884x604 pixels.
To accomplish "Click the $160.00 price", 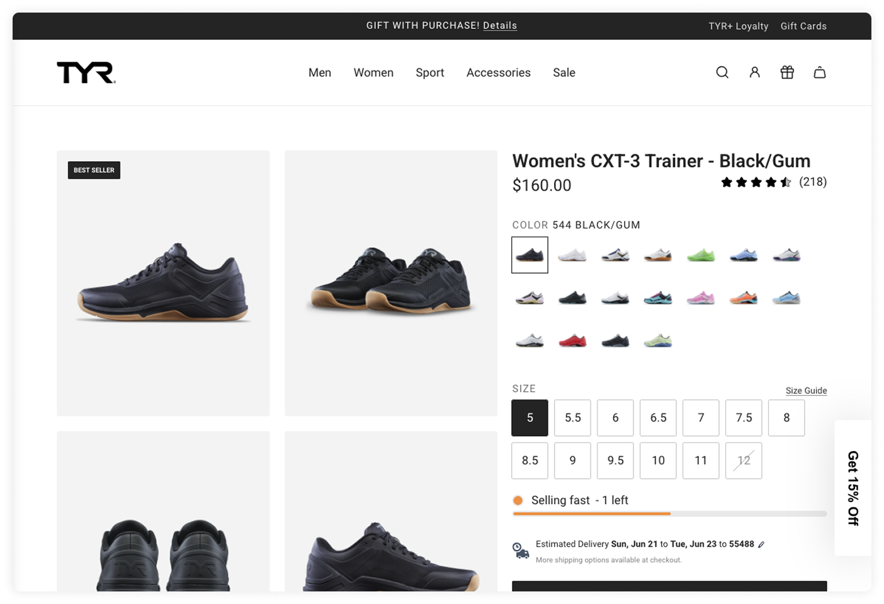I will [x=541, y=186].
